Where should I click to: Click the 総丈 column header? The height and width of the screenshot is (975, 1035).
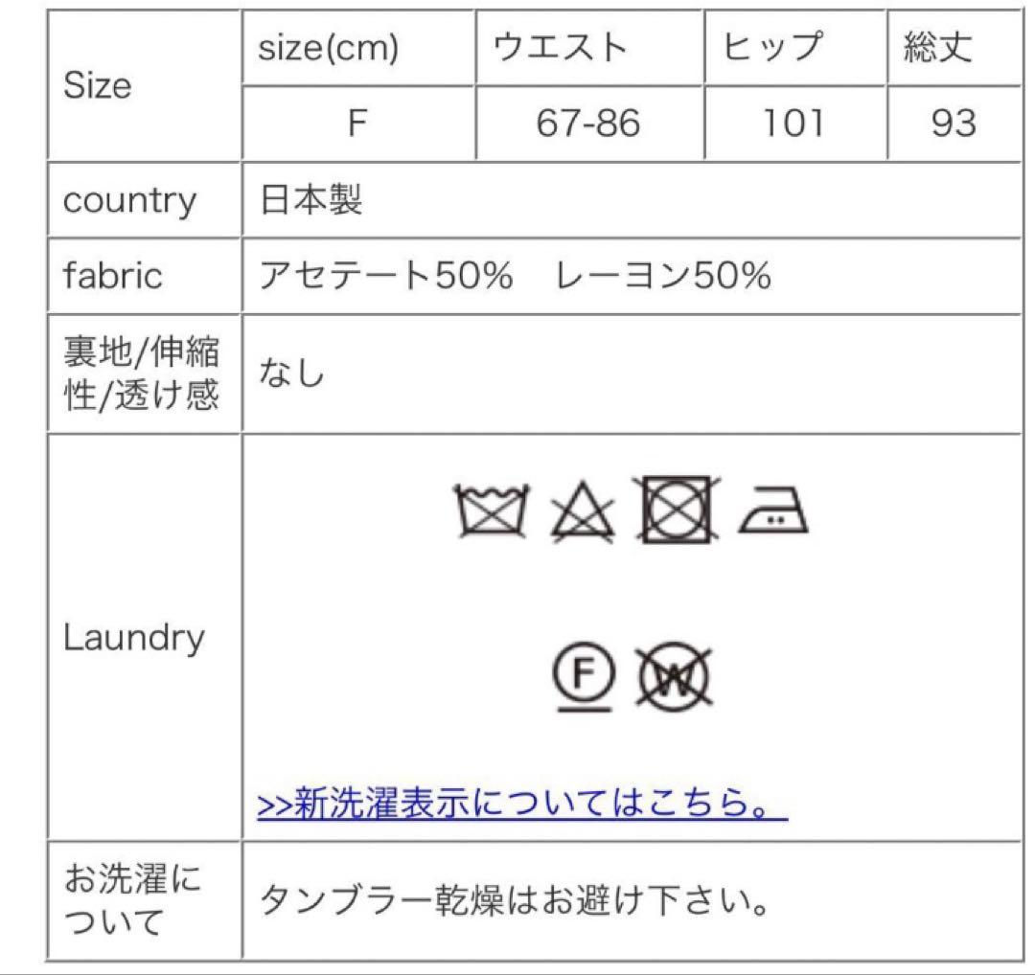pyautogui.click(x=954, y=48)
